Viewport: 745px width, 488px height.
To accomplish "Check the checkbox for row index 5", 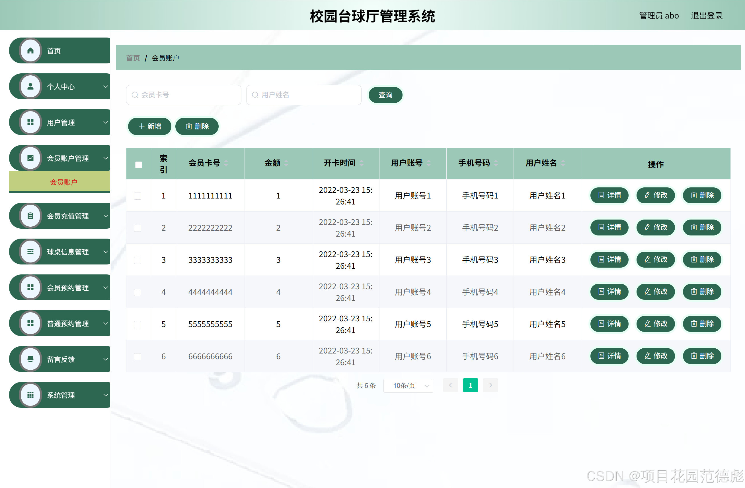I will tap(138, 324).
